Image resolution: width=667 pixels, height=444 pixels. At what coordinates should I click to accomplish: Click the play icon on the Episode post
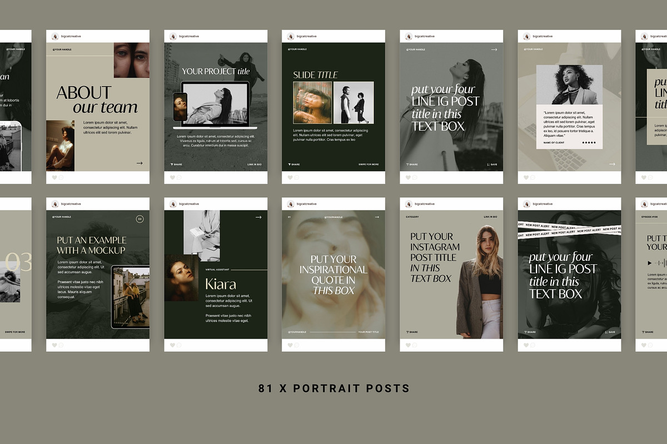(x=649, y=263)
